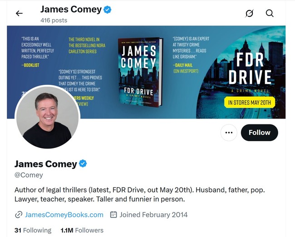Click the 416 posts count
This screenshot has height=237, width=295.
(54, 20)
